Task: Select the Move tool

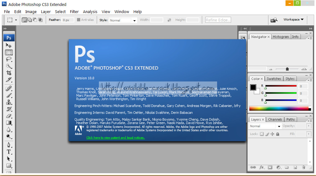Action: [x=9, y=45]
